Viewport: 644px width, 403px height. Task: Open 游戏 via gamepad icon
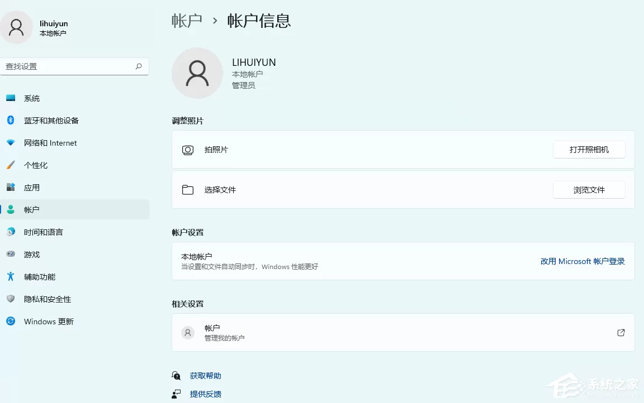coord(11,254)
